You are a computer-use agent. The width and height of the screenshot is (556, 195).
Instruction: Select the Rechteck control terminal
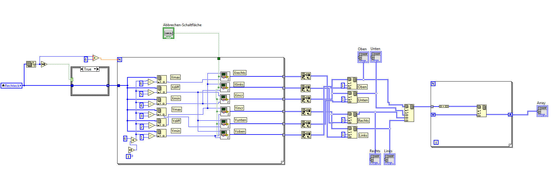click(x=11, y=86)
